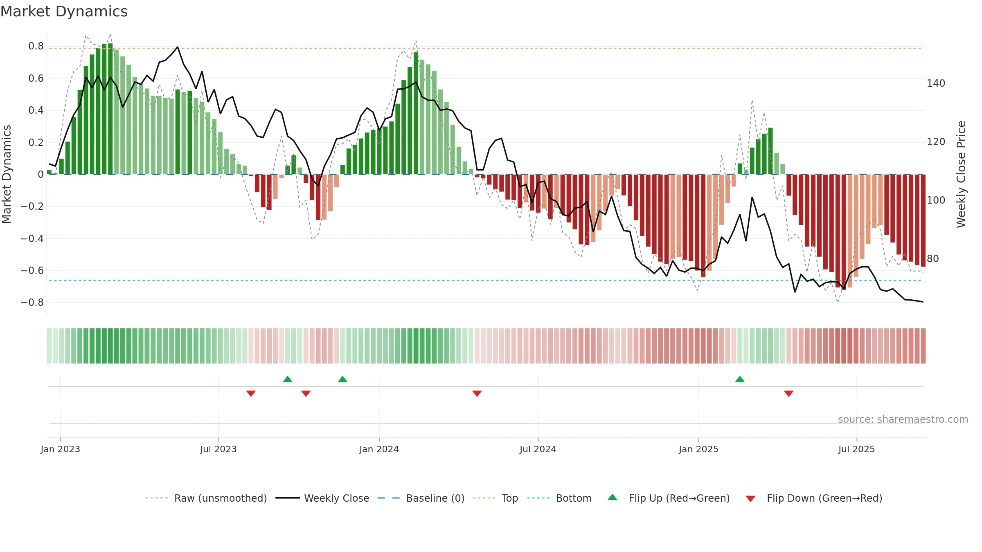Click the second red flip-down marker in late 2023
This screenshot has width=982, height=552.
[306, 393]
